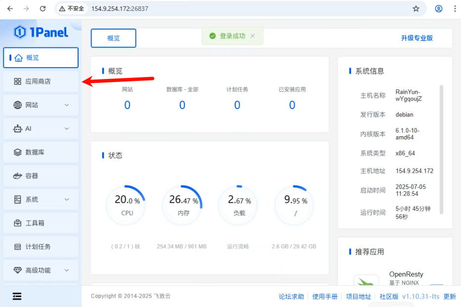
Task: Open the 计划任务 count value
Action: pos(237,105)
